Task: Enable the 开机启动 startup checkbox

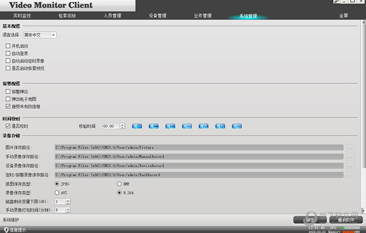Action: [x=8, y=46]
